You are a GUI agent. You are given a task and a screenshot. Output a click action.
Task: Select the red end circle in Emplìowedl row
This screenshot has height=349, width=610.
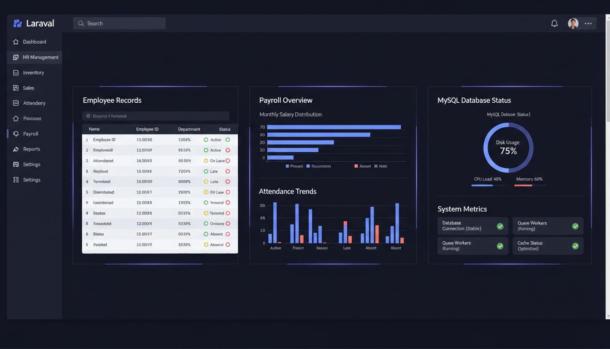click(228, 150)
